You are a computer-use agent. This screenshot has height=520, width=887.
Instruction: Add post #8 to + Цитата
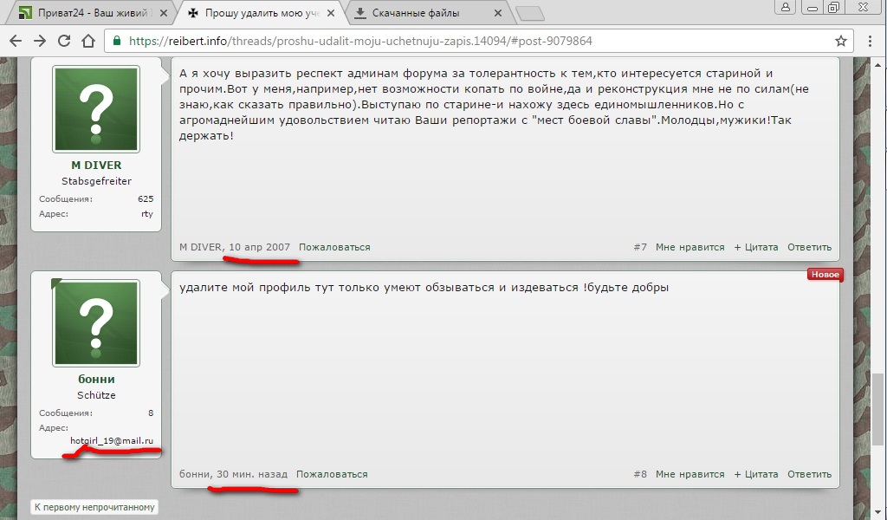point(755,474)
